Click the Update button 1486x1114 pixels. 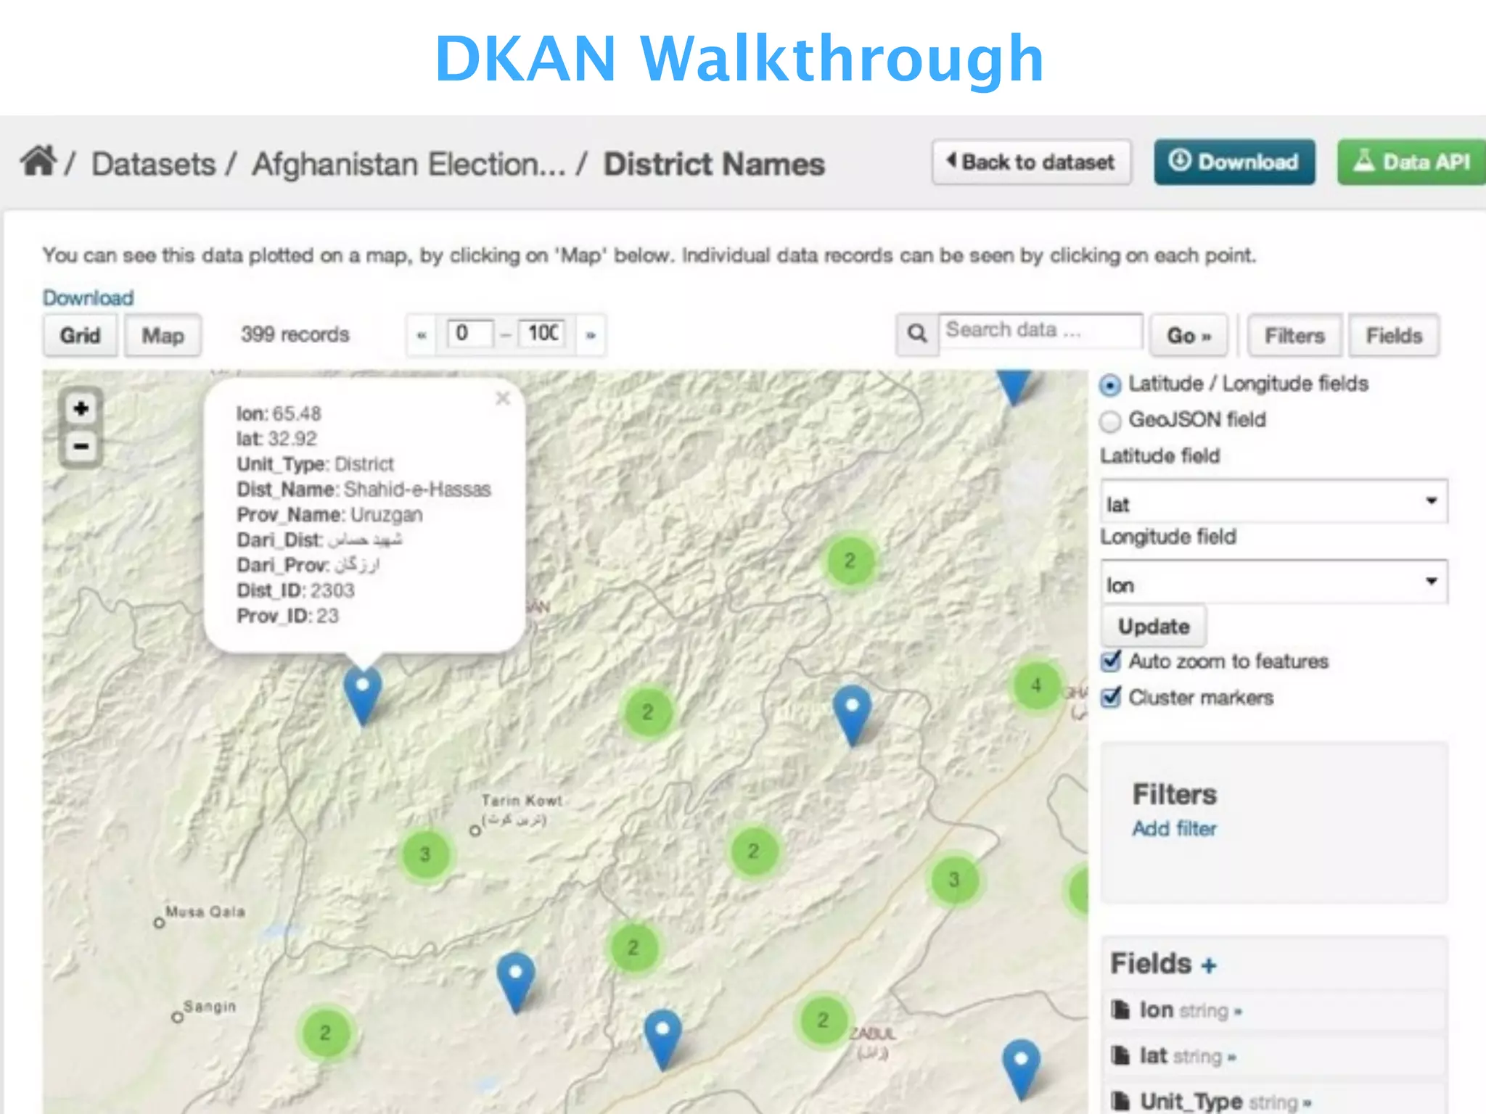[x=1154, y=626]
